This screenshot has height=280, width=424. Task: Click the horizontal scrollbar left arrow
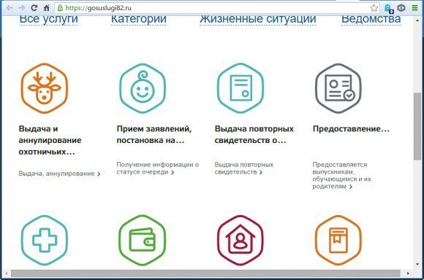click(x=6, y=273)
